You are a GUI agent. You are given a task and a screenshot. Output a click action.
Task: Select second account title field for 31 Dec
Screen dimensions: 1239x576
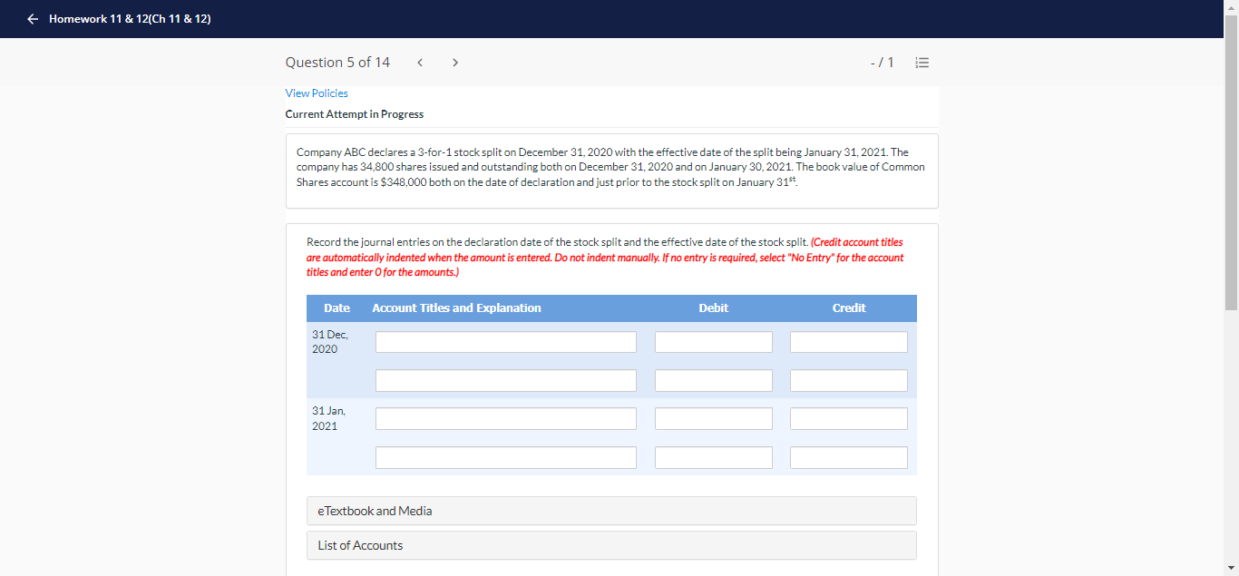click(x=506, y=380)
